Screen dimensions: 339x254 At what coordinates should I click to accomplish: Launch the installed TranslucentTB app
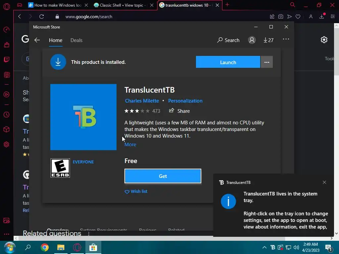point(228,62)
